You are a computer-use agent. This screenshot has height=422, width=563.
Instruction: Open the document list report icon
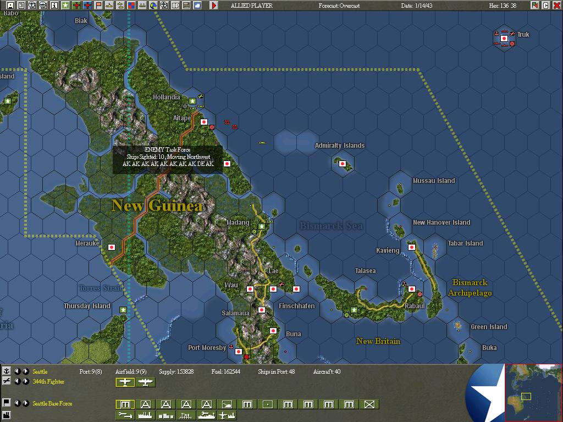coord(21,5)
